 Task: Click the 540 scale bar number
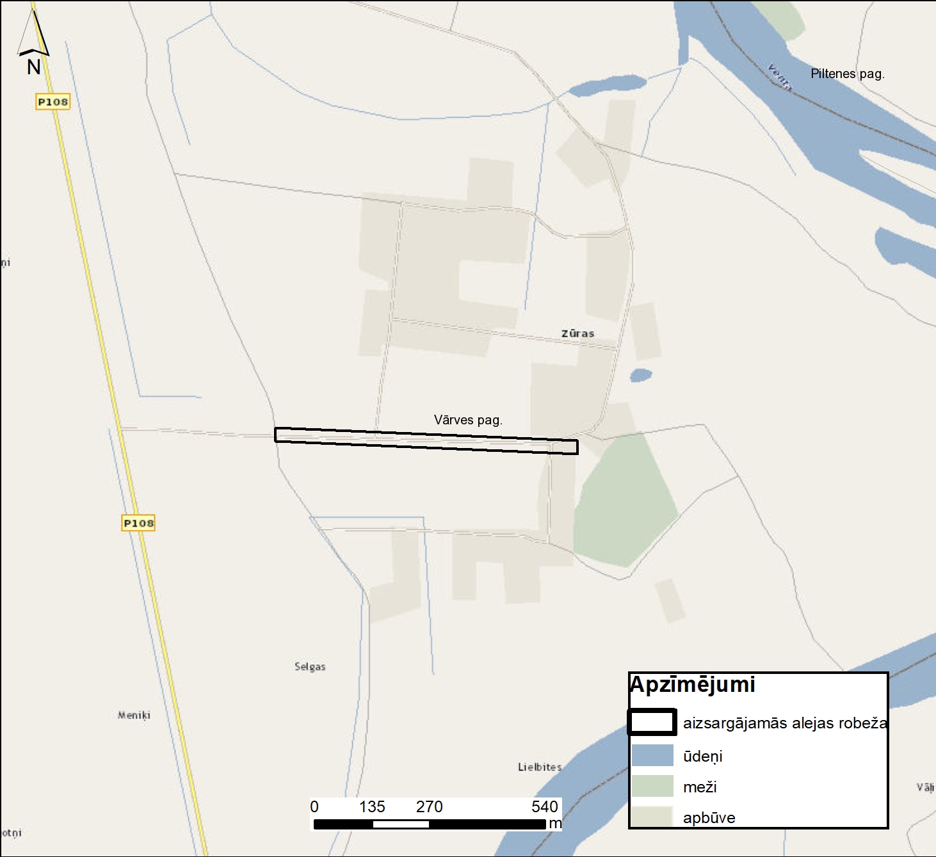[x=544, y=806]
